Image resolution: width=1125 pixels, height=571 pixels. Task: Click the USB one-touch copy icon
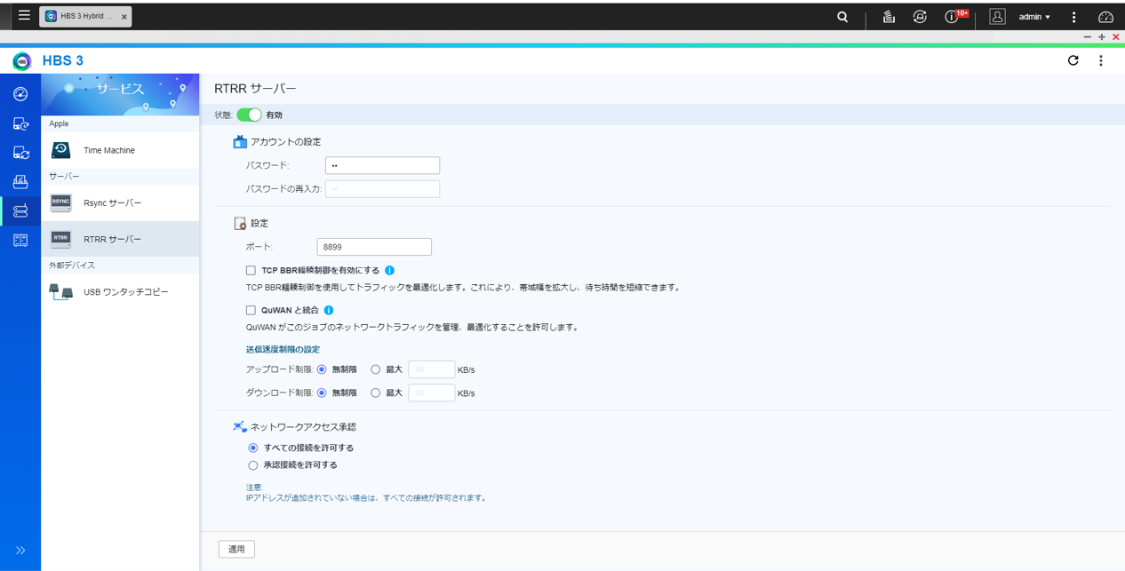(60, 291)
